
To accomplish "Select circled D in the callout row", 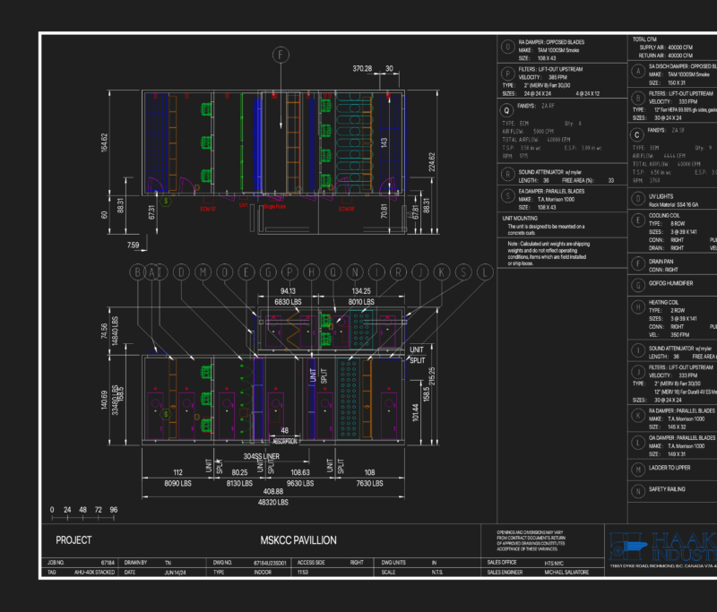I will [x=182, y=272].
